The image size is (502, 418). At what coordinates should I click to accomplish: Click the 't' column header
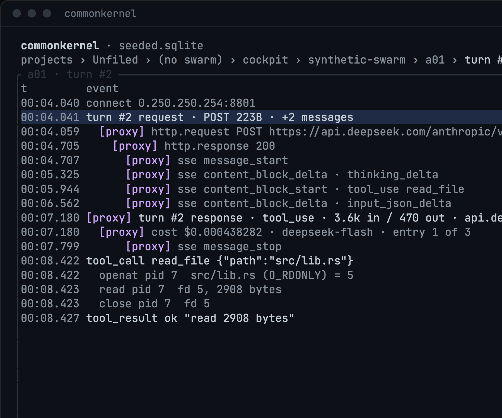tap(24, 89)
